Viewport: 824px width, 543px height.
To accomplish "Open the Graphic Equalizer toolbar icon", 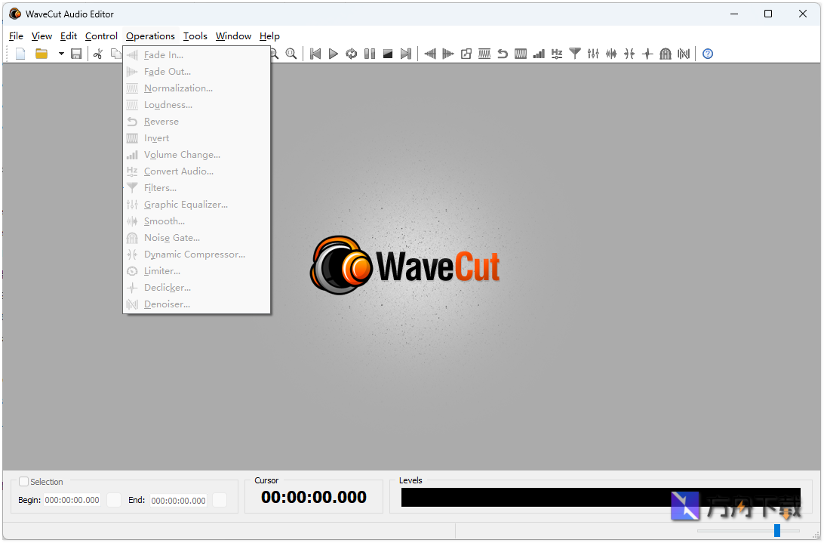I will [x=592, y=54].
